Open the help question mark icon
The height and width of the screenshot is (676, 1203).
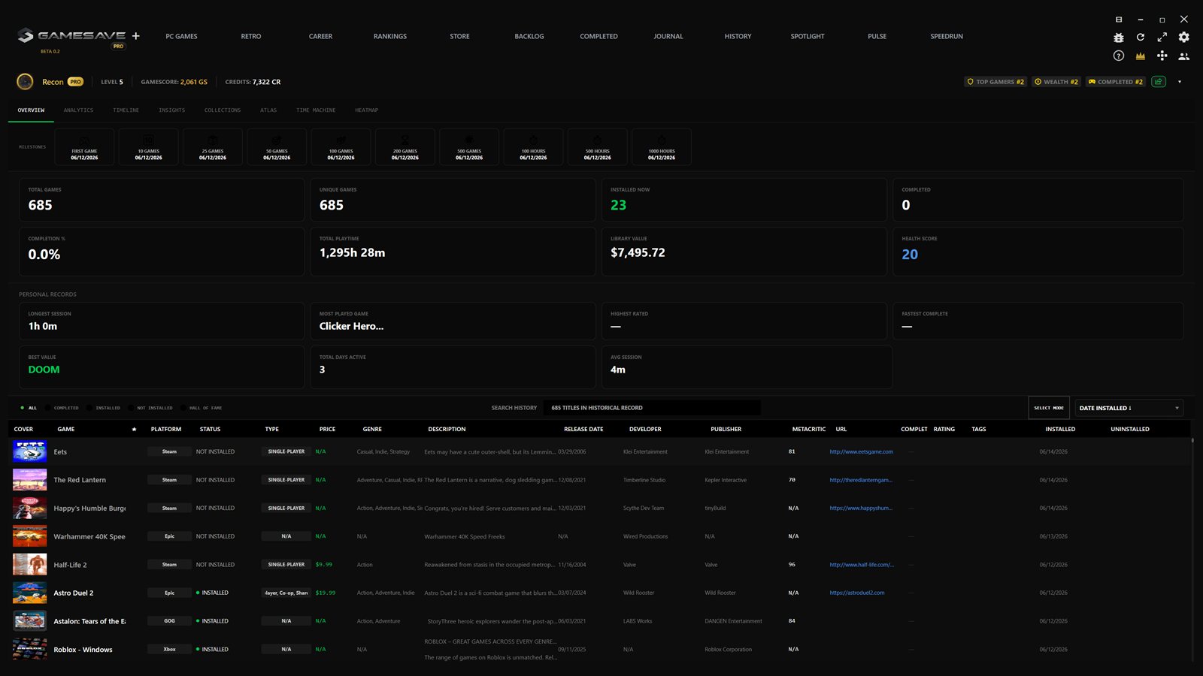[x=1119, y=56]
